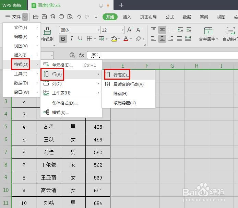
Task: Increase font size with A+ icon
Action: [x=130, y=30]
